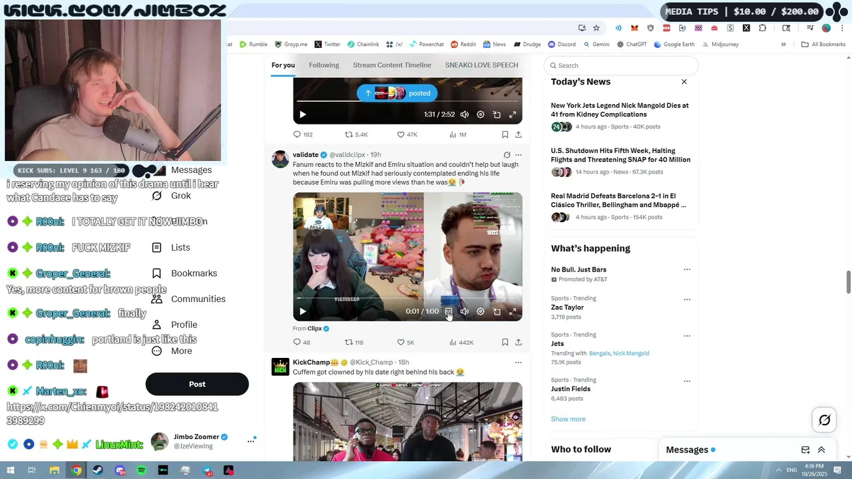Fullscreen the validate post video

click(x=513, y=311)
